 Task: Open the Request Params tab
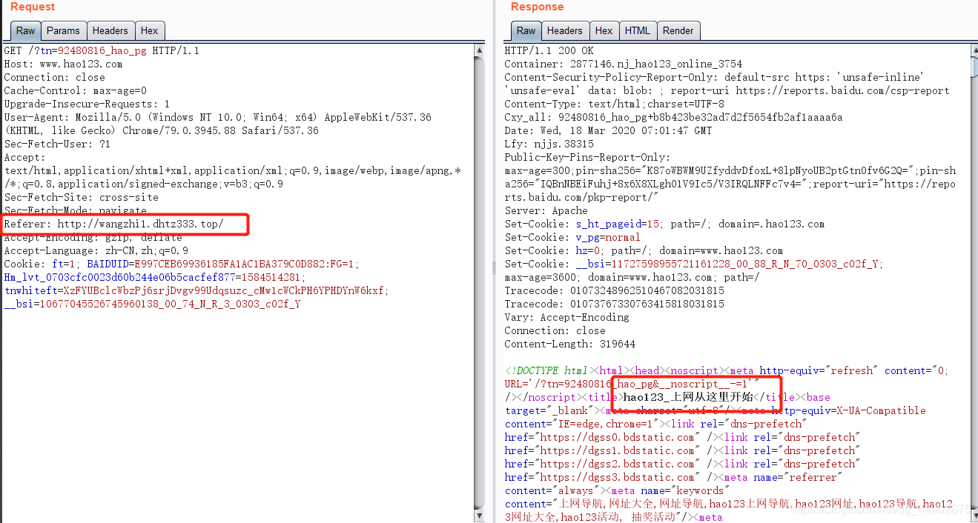click(63, 30)
